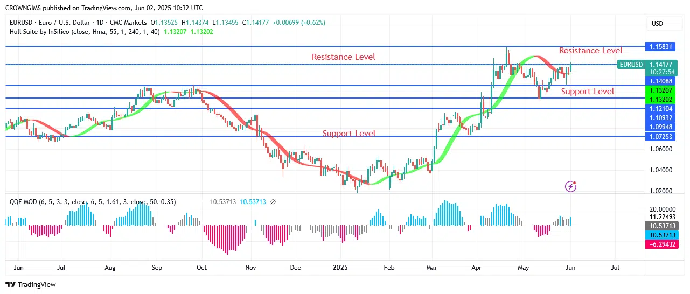
Task: Click the red -6.29432 indicator value tag
Action: click(660, 244)
